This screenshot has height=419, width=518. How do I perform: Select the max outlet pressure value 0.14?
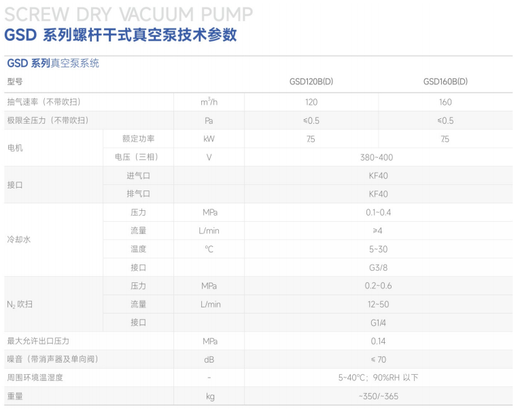coord(378,341)
